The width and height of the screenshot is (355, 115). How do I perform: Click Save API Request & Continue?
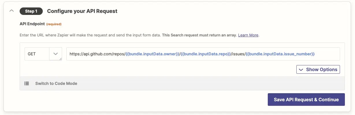306,100
